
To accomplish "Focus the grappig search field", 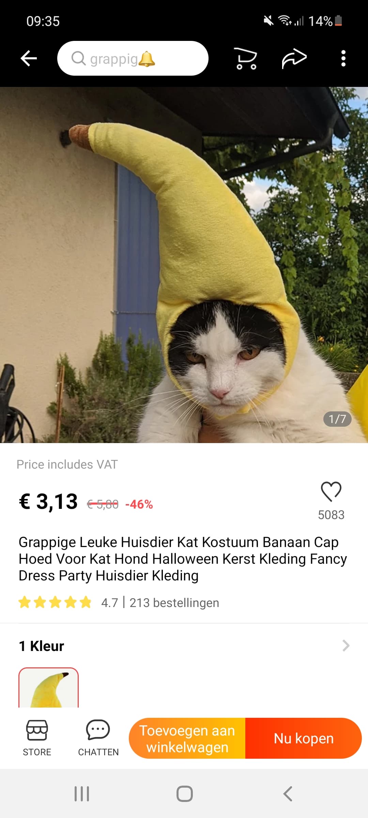I will tap(133, 58).
